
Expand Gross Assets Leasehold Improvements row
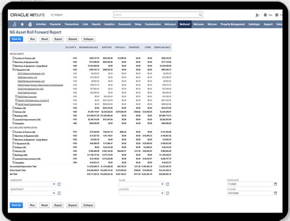coord(13,119)
